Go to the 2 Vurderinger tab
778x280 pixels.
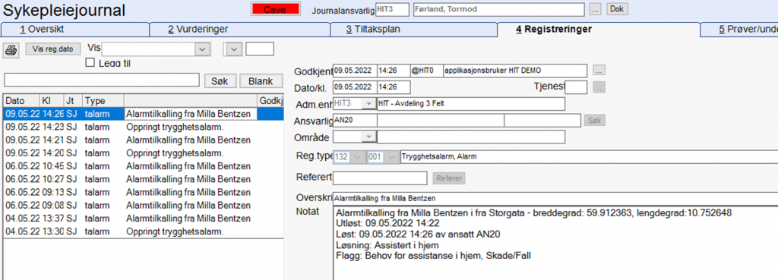point(240,30)
